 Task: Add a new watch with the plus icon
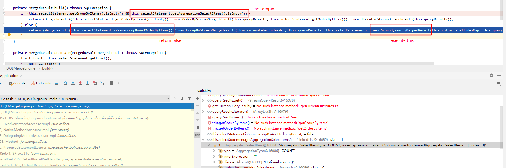(x=197, y=98)
